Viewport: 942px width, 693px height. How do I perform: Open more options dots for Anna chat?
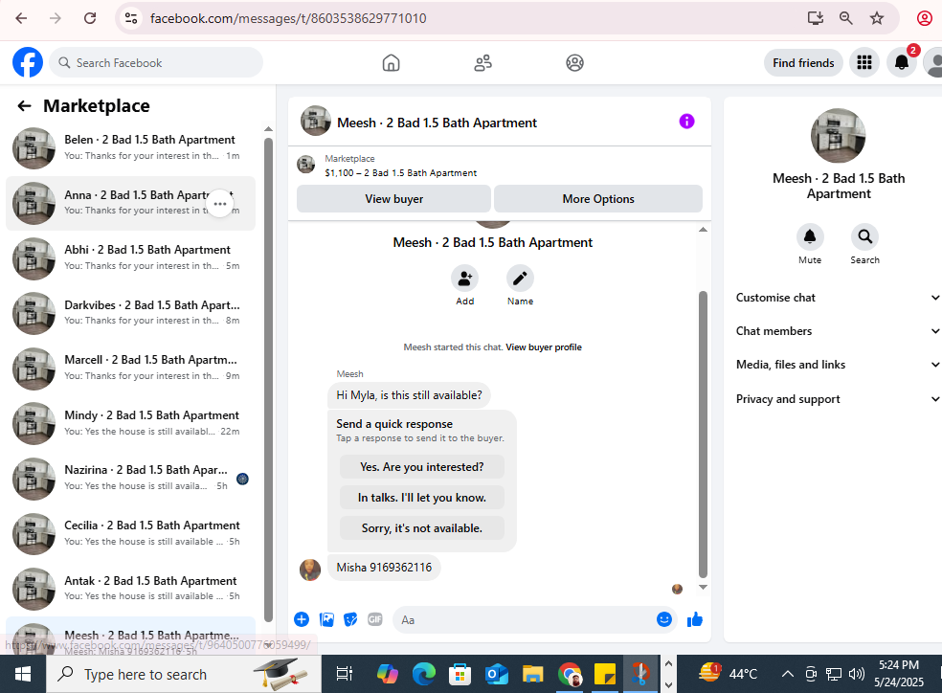(220, 204)
